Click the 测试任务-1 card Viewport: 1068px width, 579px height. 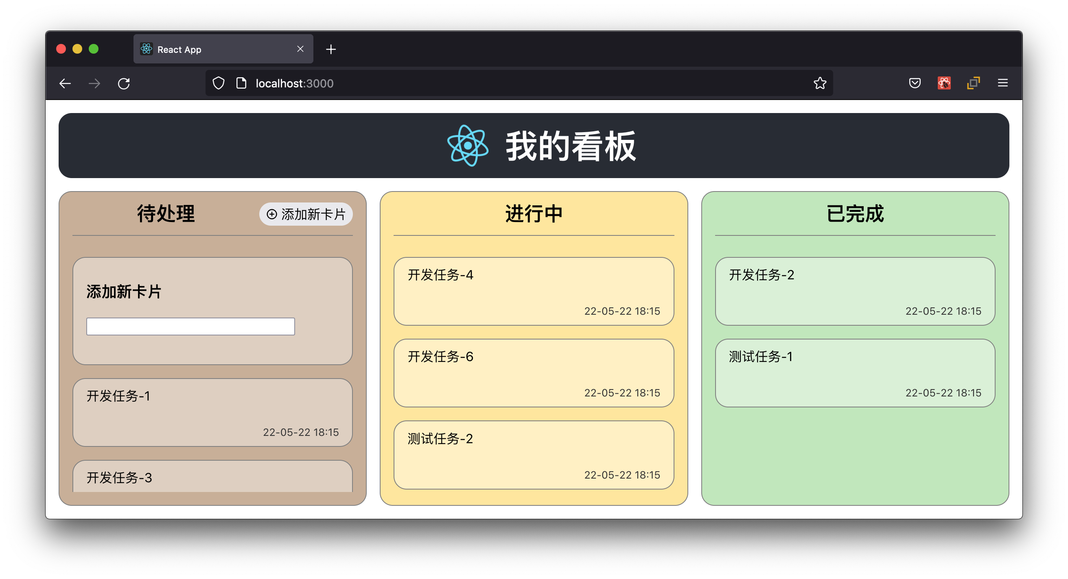coord(855,373)
